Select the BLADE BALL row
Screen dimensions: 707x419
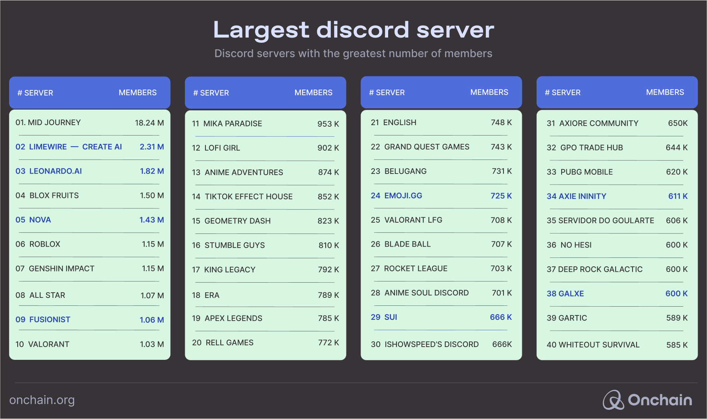(x=441, y=244)
